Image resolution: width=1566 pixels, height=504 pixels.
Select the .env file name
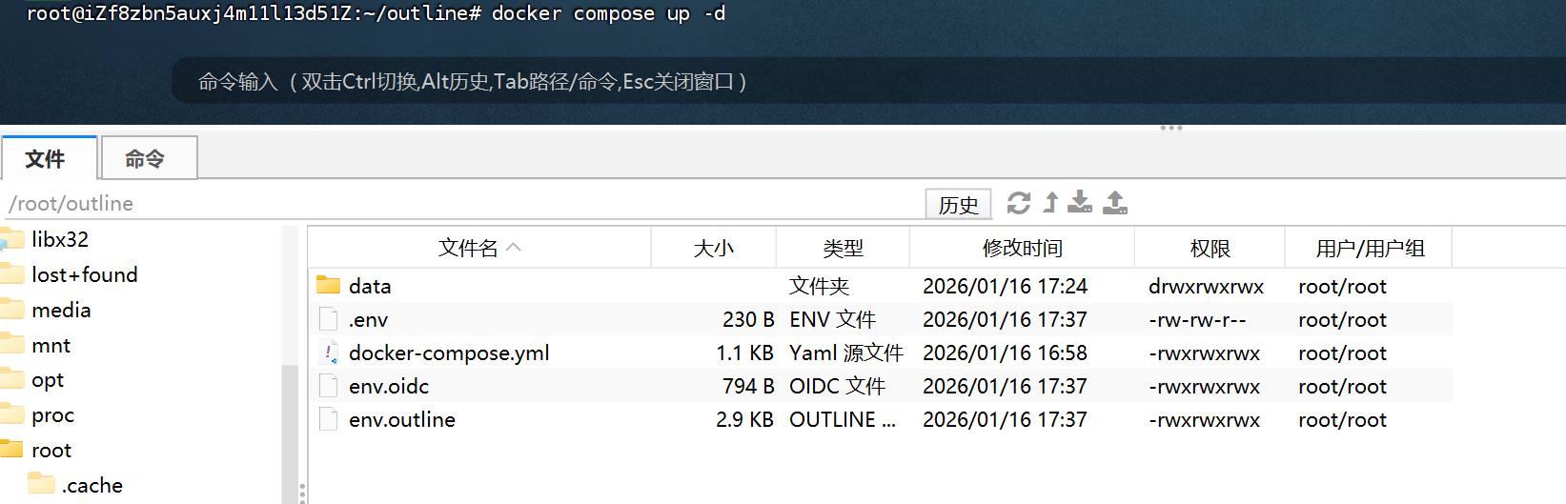pyautogui.click(x=368, y=320)
